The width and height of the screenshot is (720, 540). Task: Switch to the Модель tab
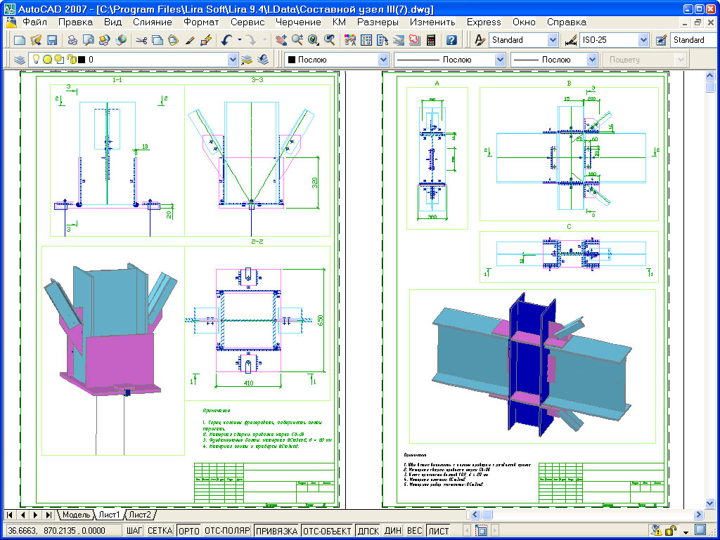coord(76,515)
